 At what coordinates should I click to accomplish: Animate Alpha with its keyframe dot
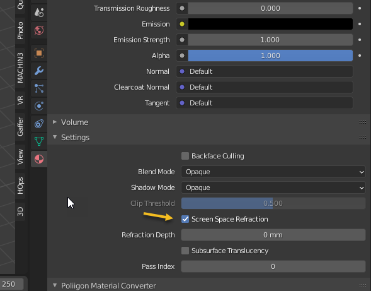360,56
